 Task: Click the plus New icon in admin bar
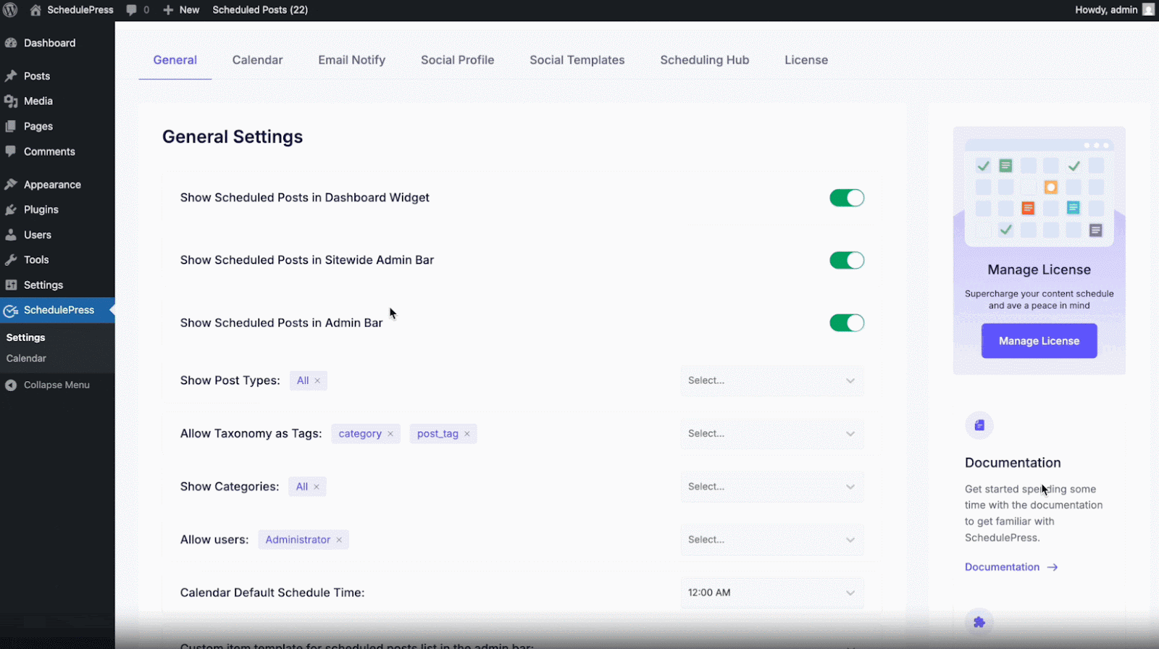coord(168,10)
